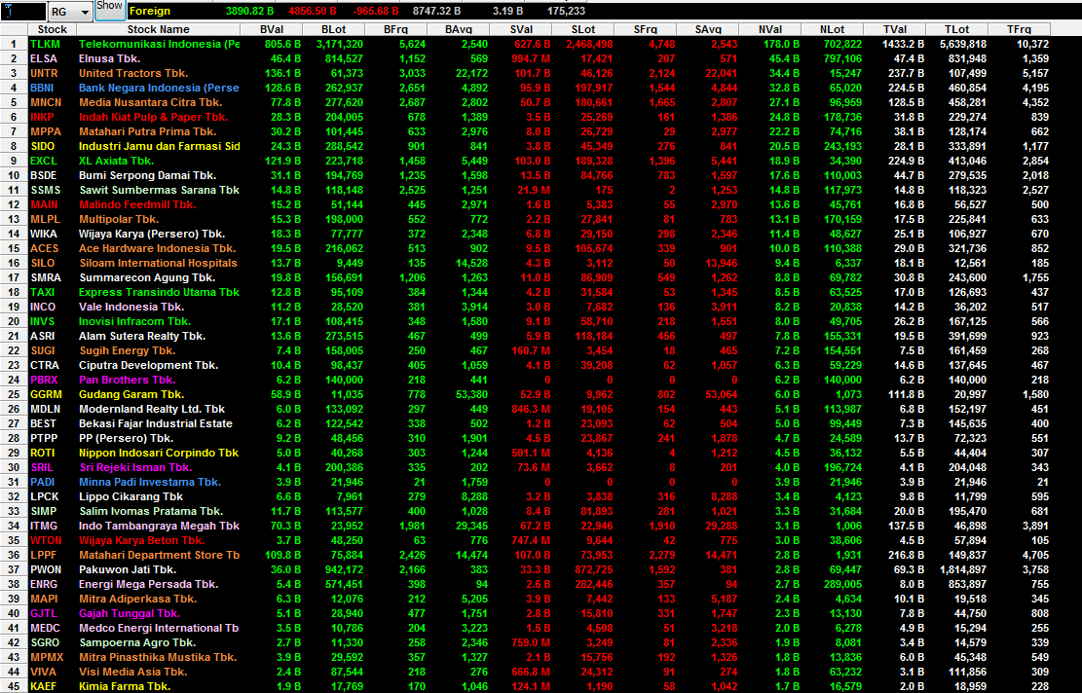
Task: Click stock name Express Transindo Utama Tbk
Action: coord(159,292)
